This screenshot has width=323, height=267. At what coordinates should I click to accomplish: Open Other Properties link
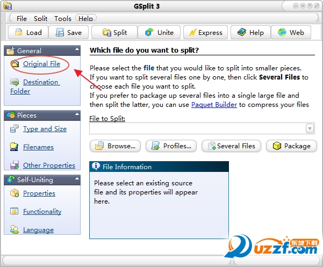49,165
